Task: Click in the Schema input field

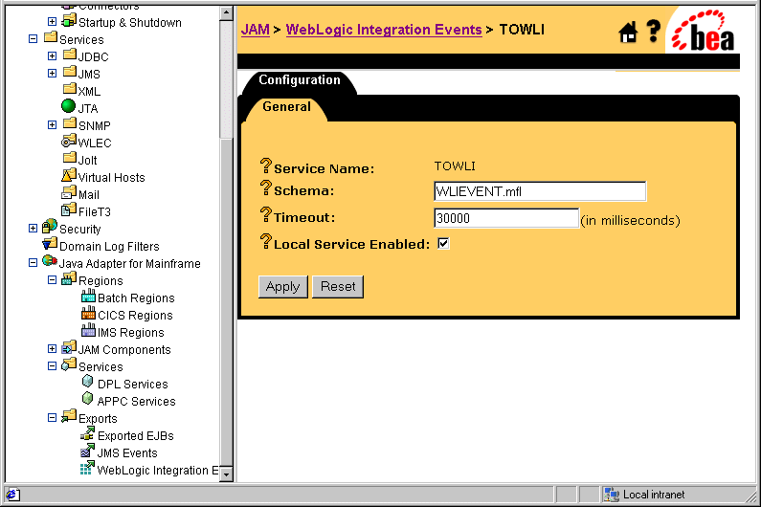Action: click(x=540, y=191)
